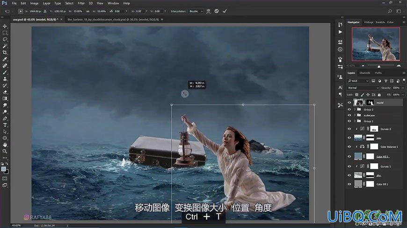The width and height of the screenshot is (407, 228).
Task: Open the Character panel icon
Action: point(340,88)
